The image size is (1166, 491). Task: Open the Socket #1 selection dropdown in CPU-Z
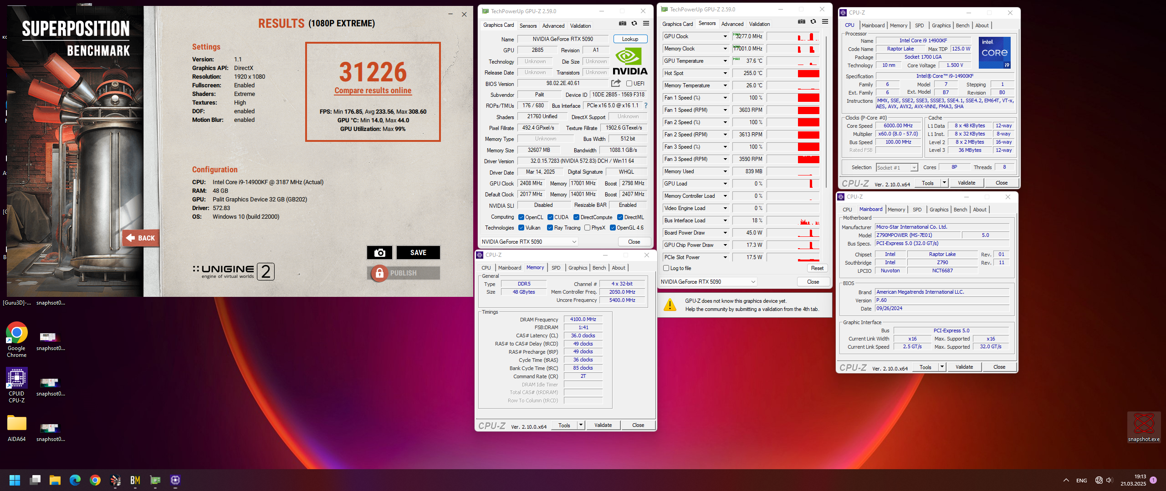pyautogui.click(x=897, y=168)
